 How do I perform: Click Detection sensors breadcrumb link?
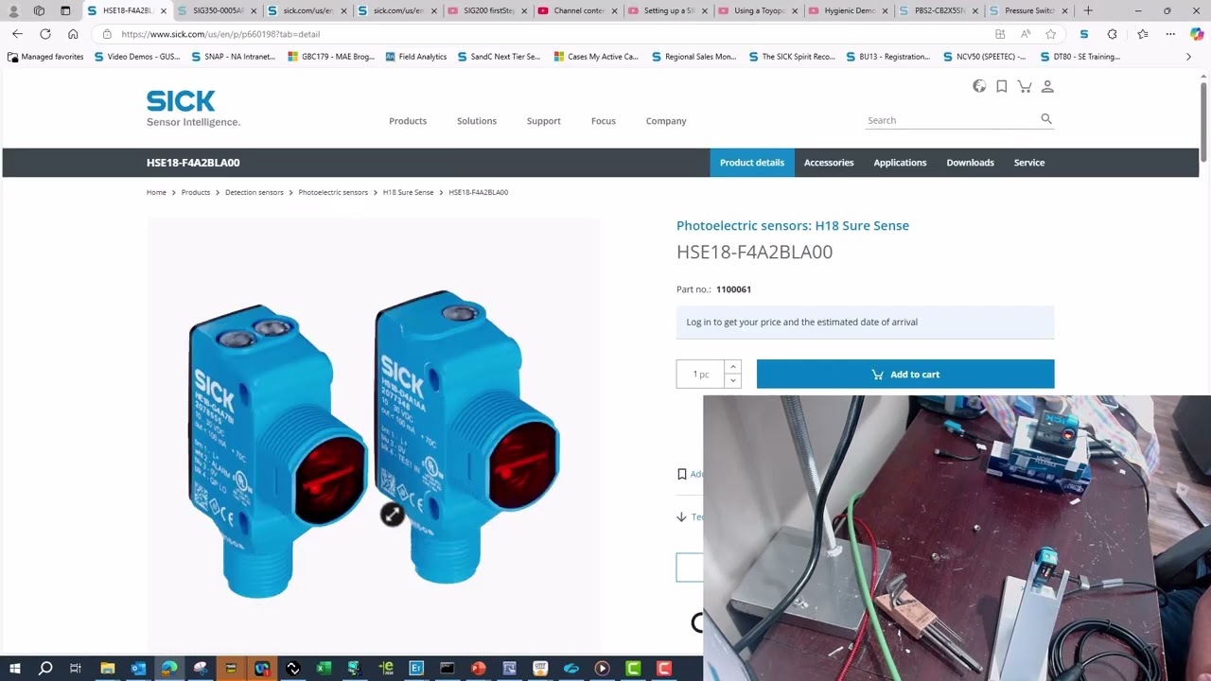254,192
